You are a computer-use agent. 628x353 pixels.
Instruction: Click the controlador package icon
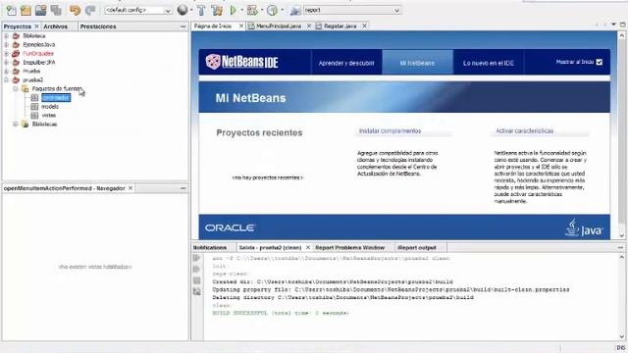click(x=35, y=98)
